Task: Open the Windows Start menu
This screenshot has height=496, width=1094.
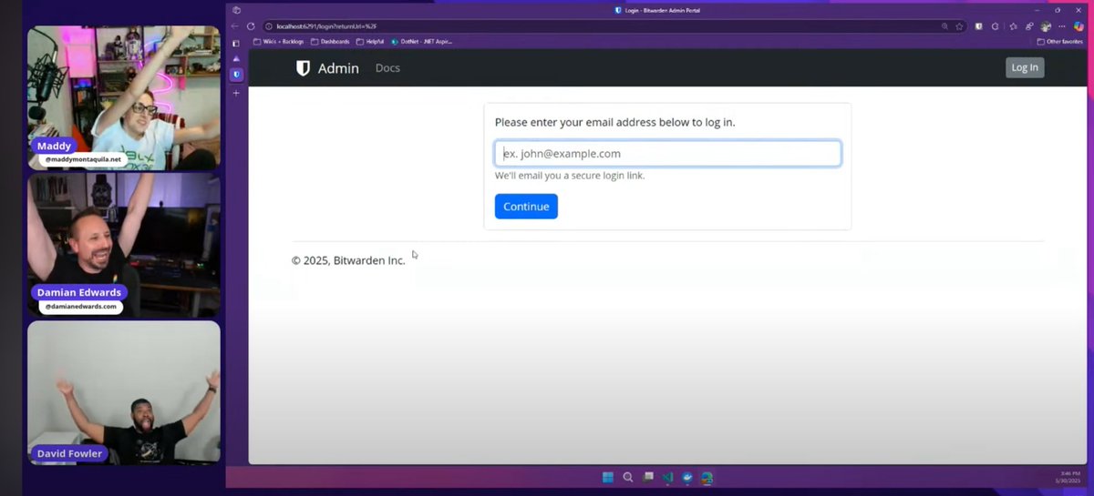Action: tap(607, 477)
